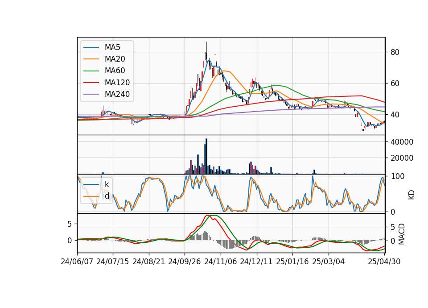This screenshot has width=428, height=308.
Task: Click the 24/12/11 date axis label
Action: [257, 262]
